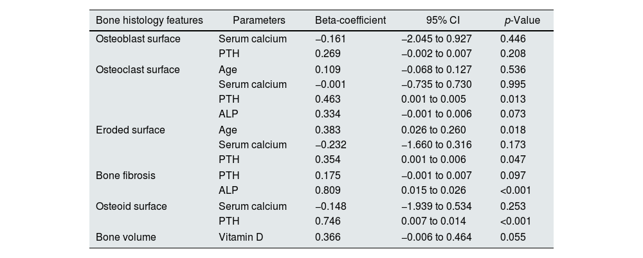This screenshot has width=643, height=258.
Task: Select the "Eroded surface" row label
Action: tap(130, 130)
